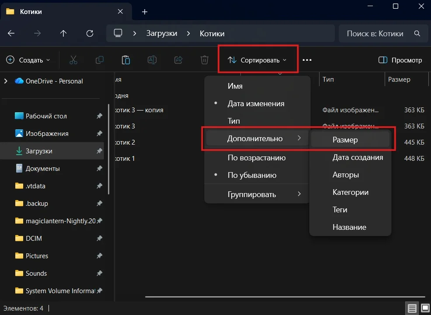Expand the Группировать submenu
Image resolution: width=431 pixels, height=315 pixels.
pyautogui.click(x=257, y=194)
